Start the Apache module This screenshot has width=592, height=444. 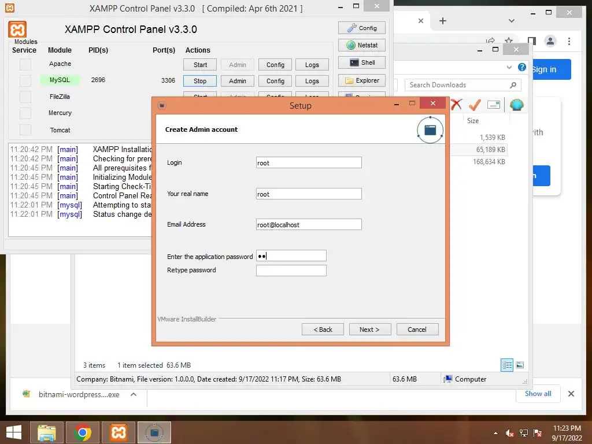[200, 65]
